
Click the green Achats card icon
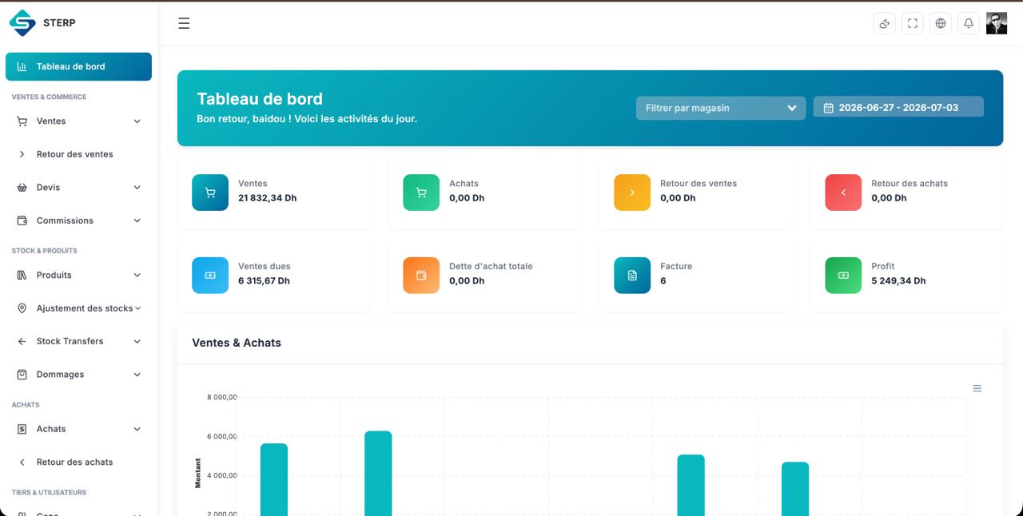point(421,193)
